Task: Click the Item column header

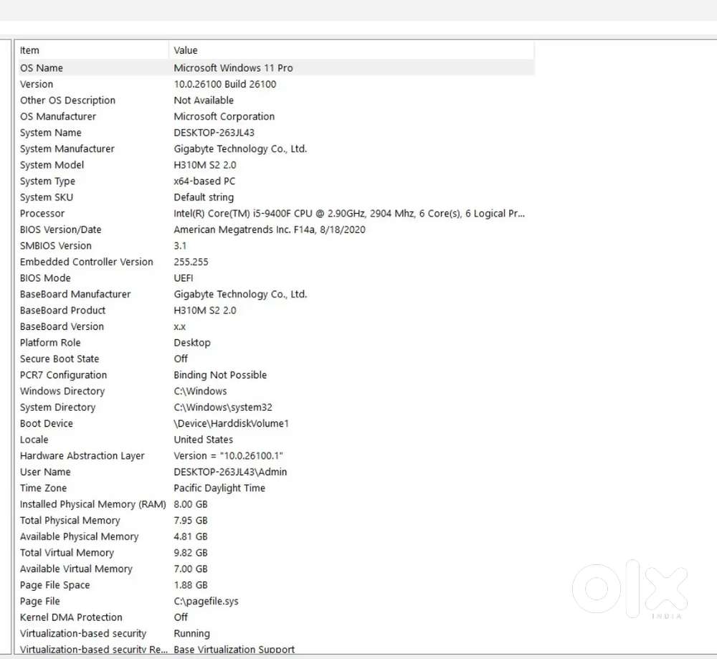Action: (30, 50)
